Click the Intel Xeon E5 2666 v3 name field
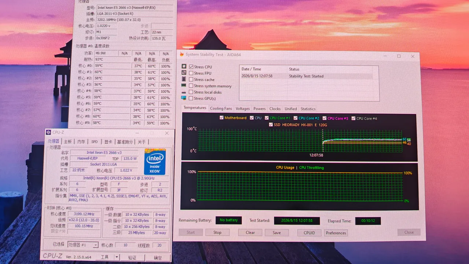Screen dimensions: 469x264 tap(104, 152)
